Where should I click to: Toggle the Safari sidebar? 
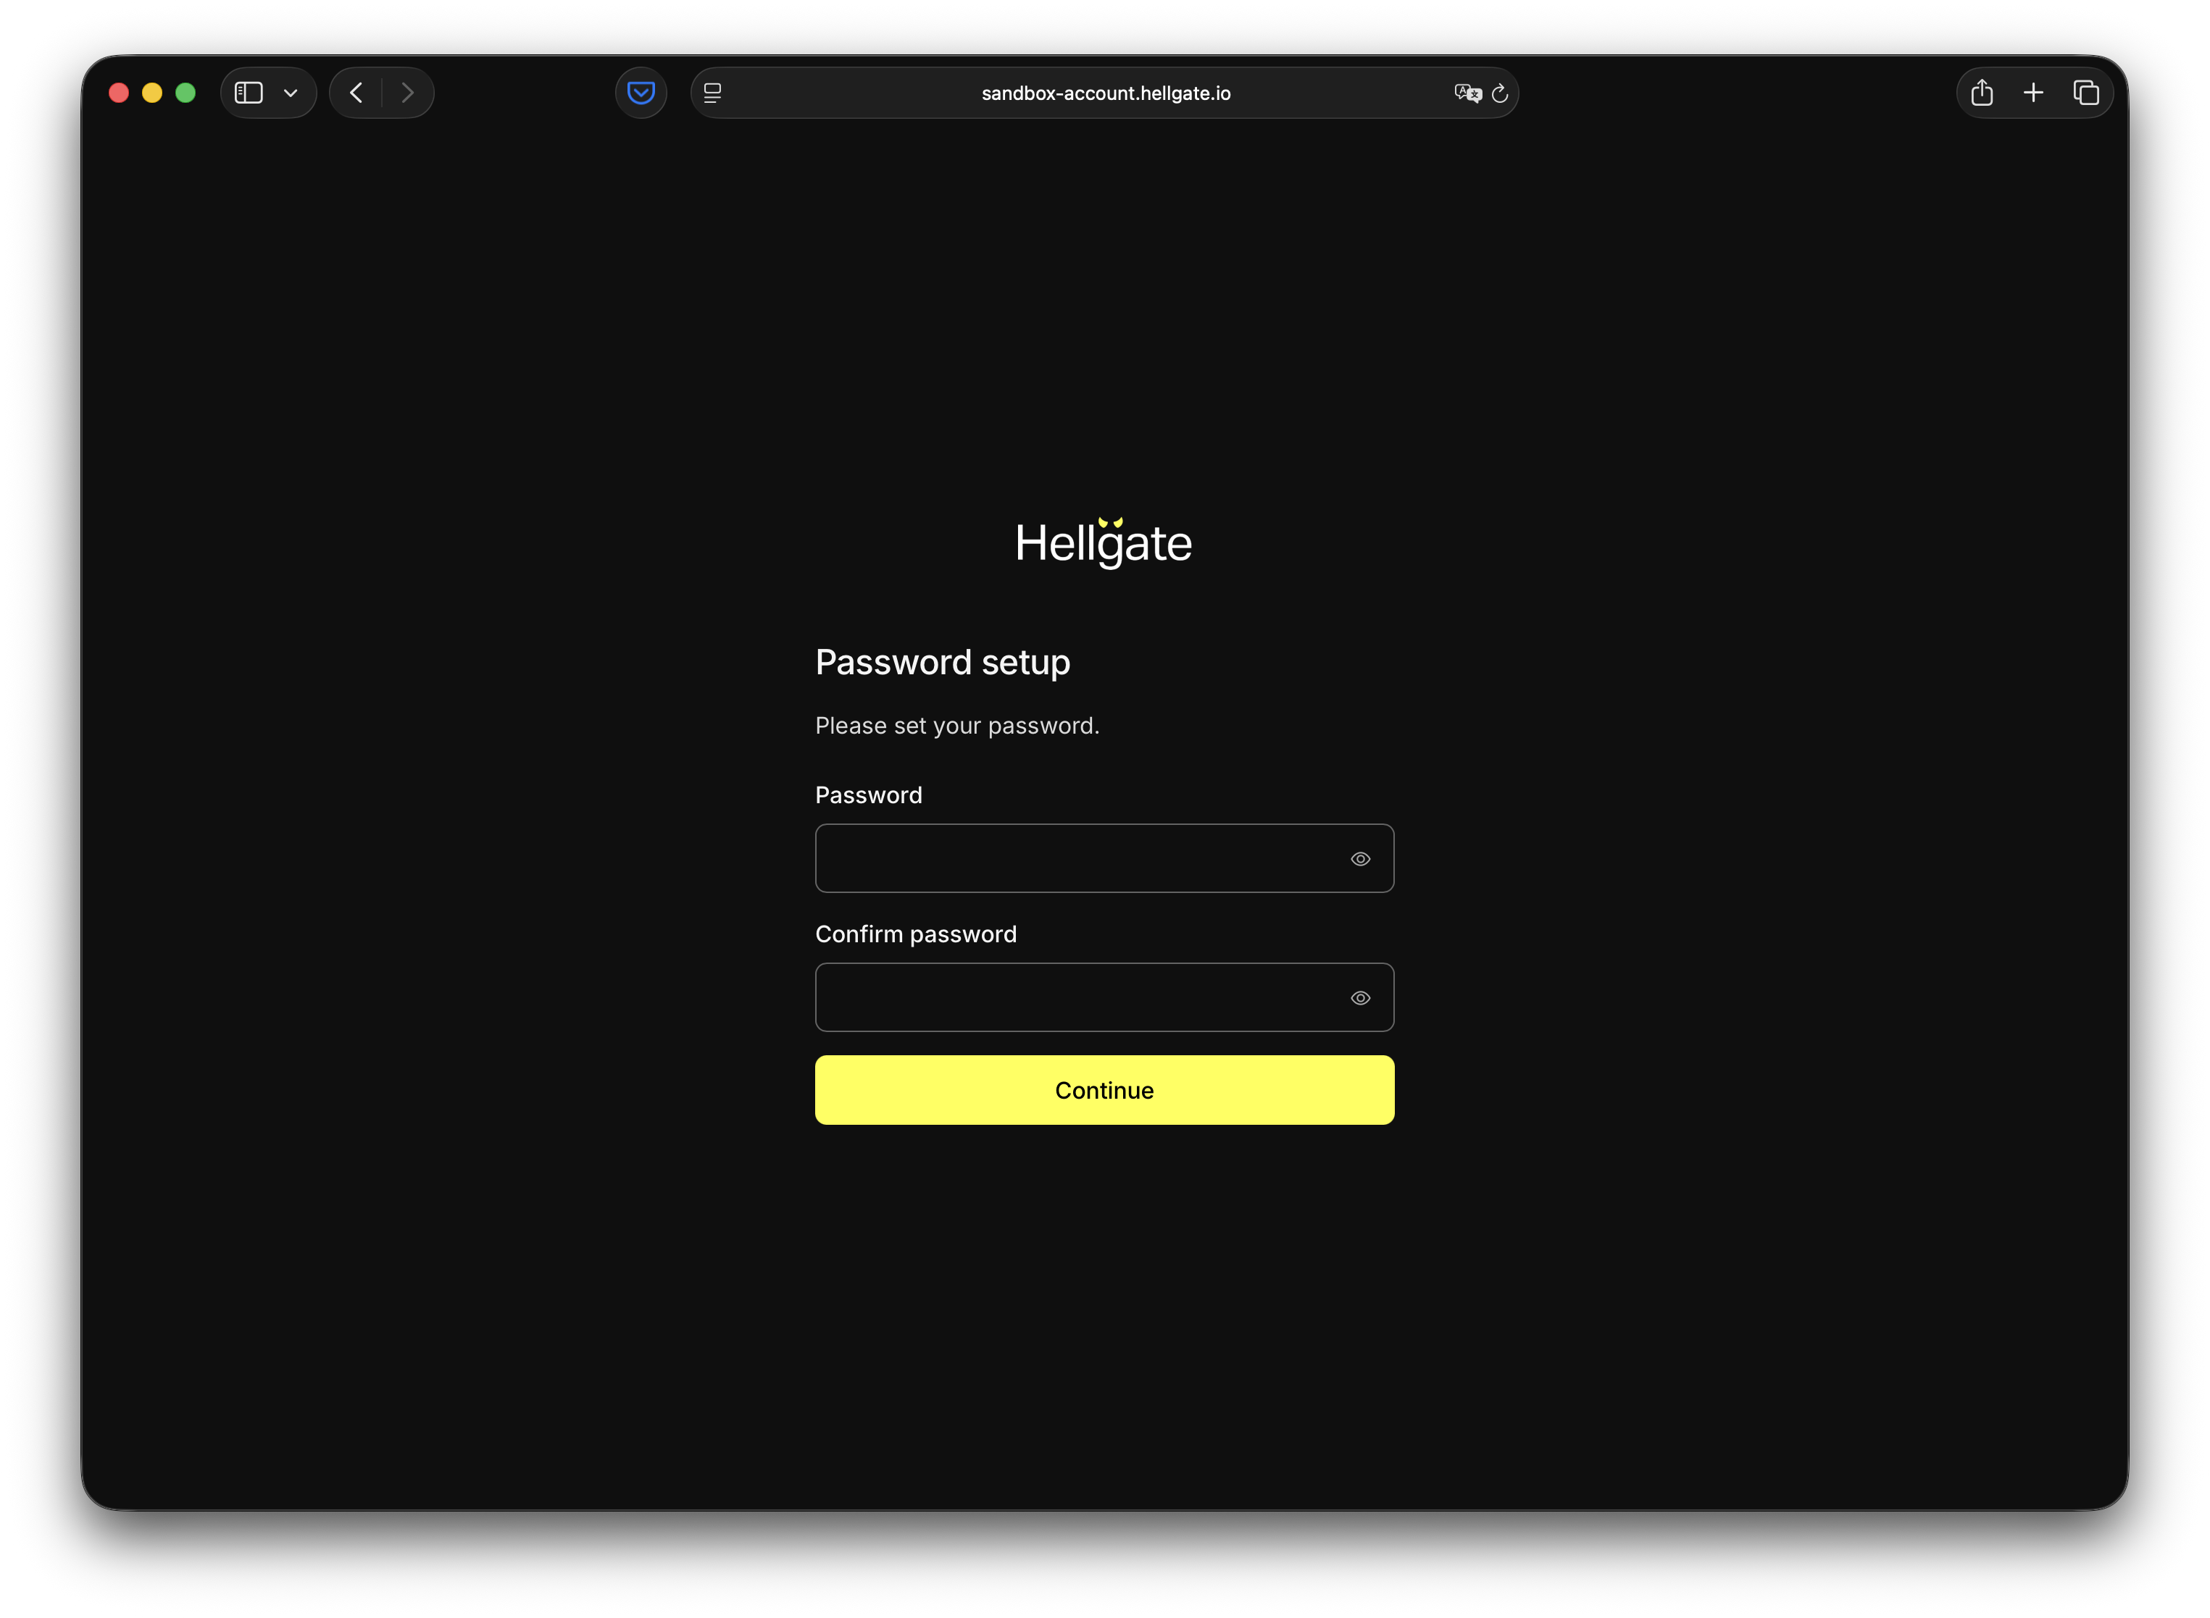[249, 92]
